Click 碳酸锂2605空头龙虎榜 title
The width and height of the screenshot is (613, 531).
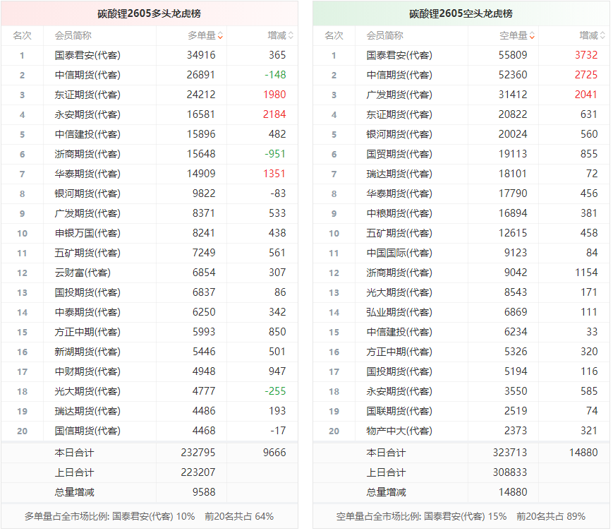461,13
